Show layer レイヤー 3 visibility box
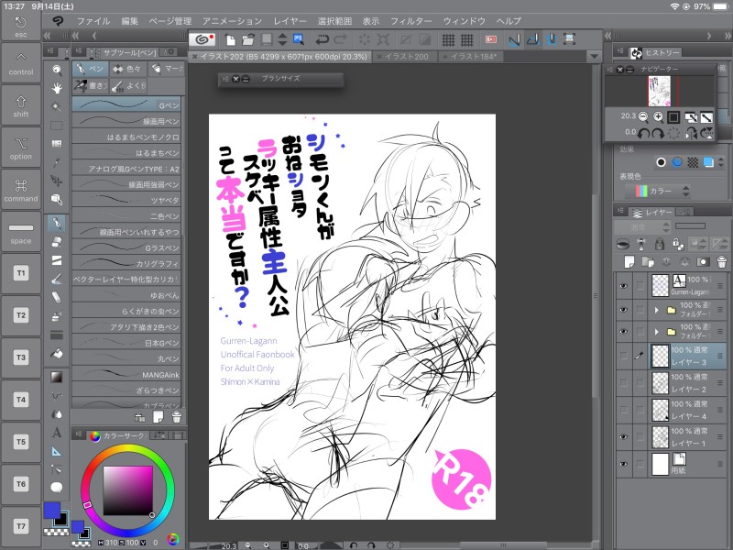 click(x=624, y=356)
